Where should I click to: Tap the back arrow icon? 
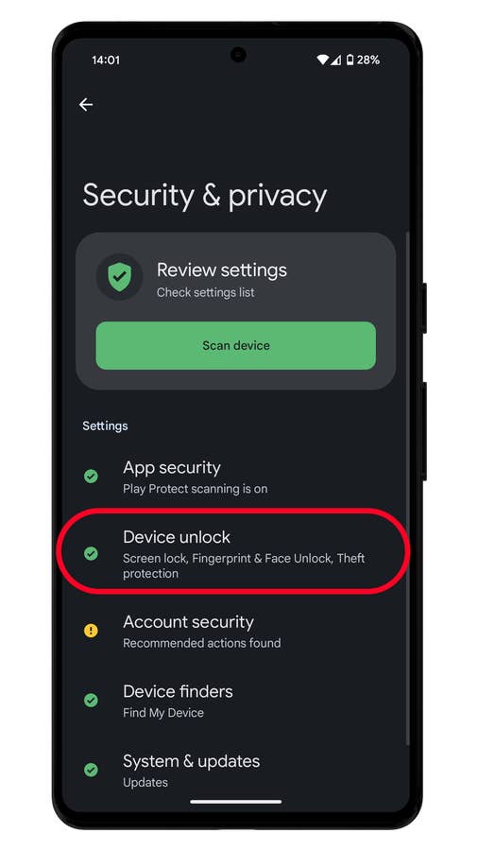86,105
